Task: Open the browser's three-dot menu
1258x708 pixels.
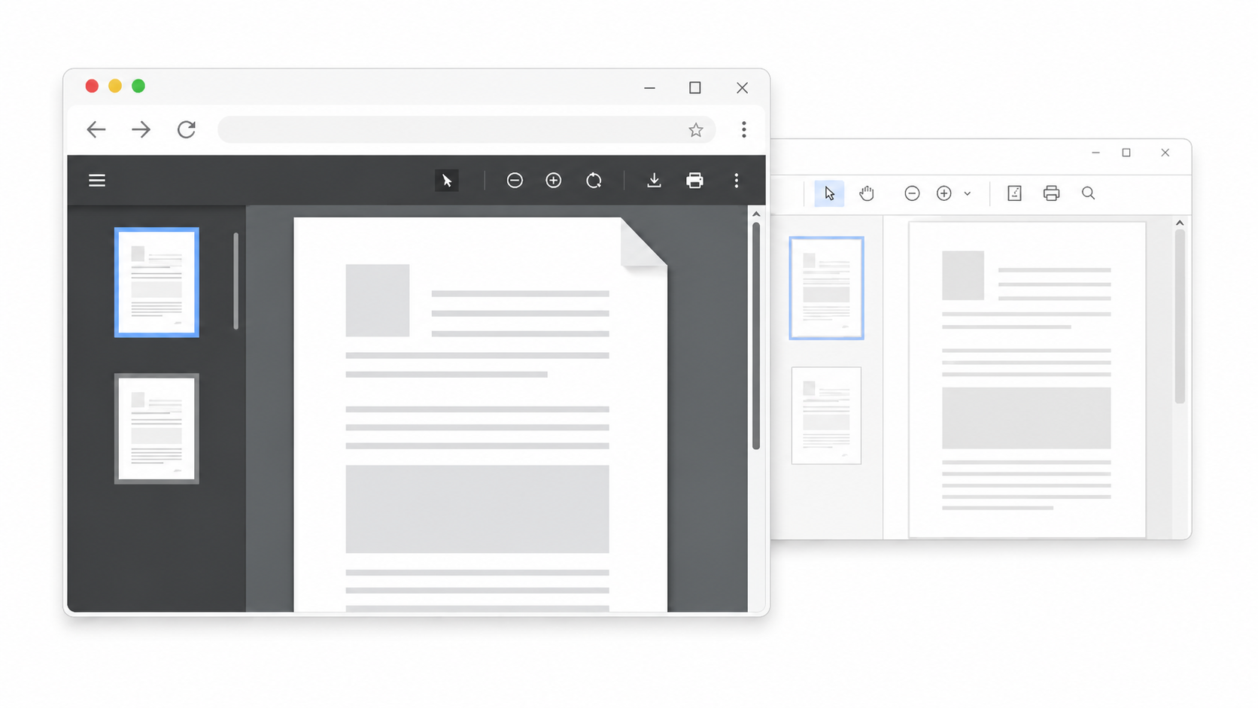Action: tap(744, 129)
